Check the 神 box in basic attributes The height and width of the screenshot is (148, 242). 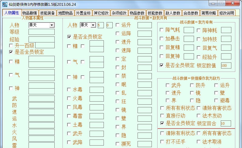click(x=11, y=88)
